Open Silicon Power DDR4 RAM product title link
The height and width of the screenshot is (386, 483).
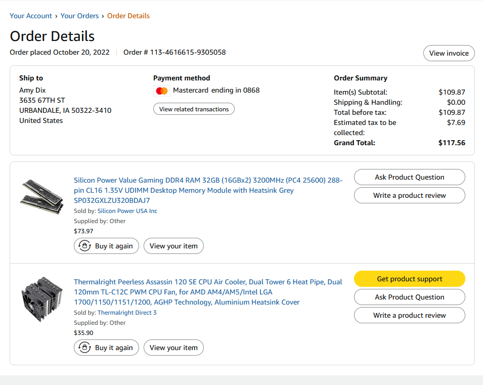[x=208, y=190]
